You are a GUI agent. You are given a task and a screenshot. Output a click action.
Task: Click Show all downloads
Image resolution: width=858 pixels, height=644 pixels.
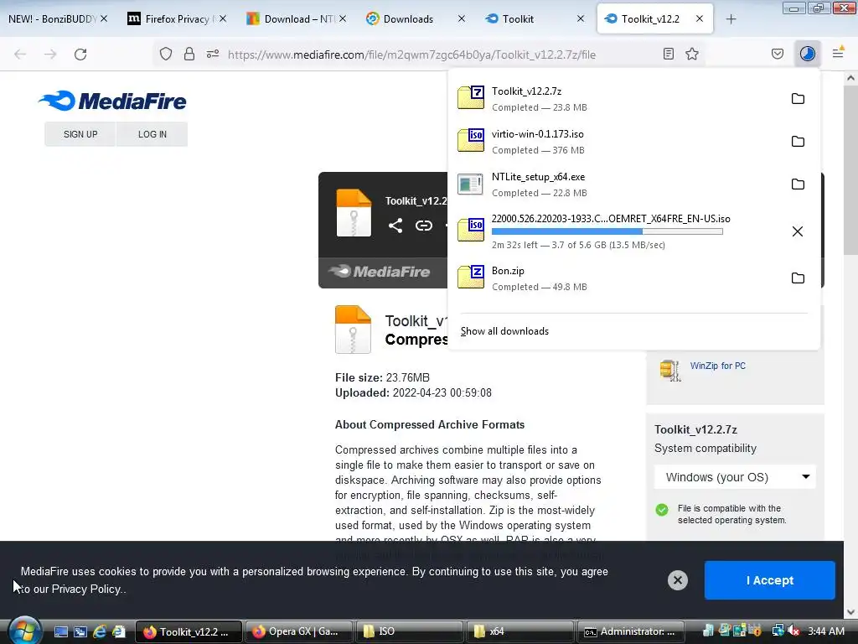tap(504, 330)
